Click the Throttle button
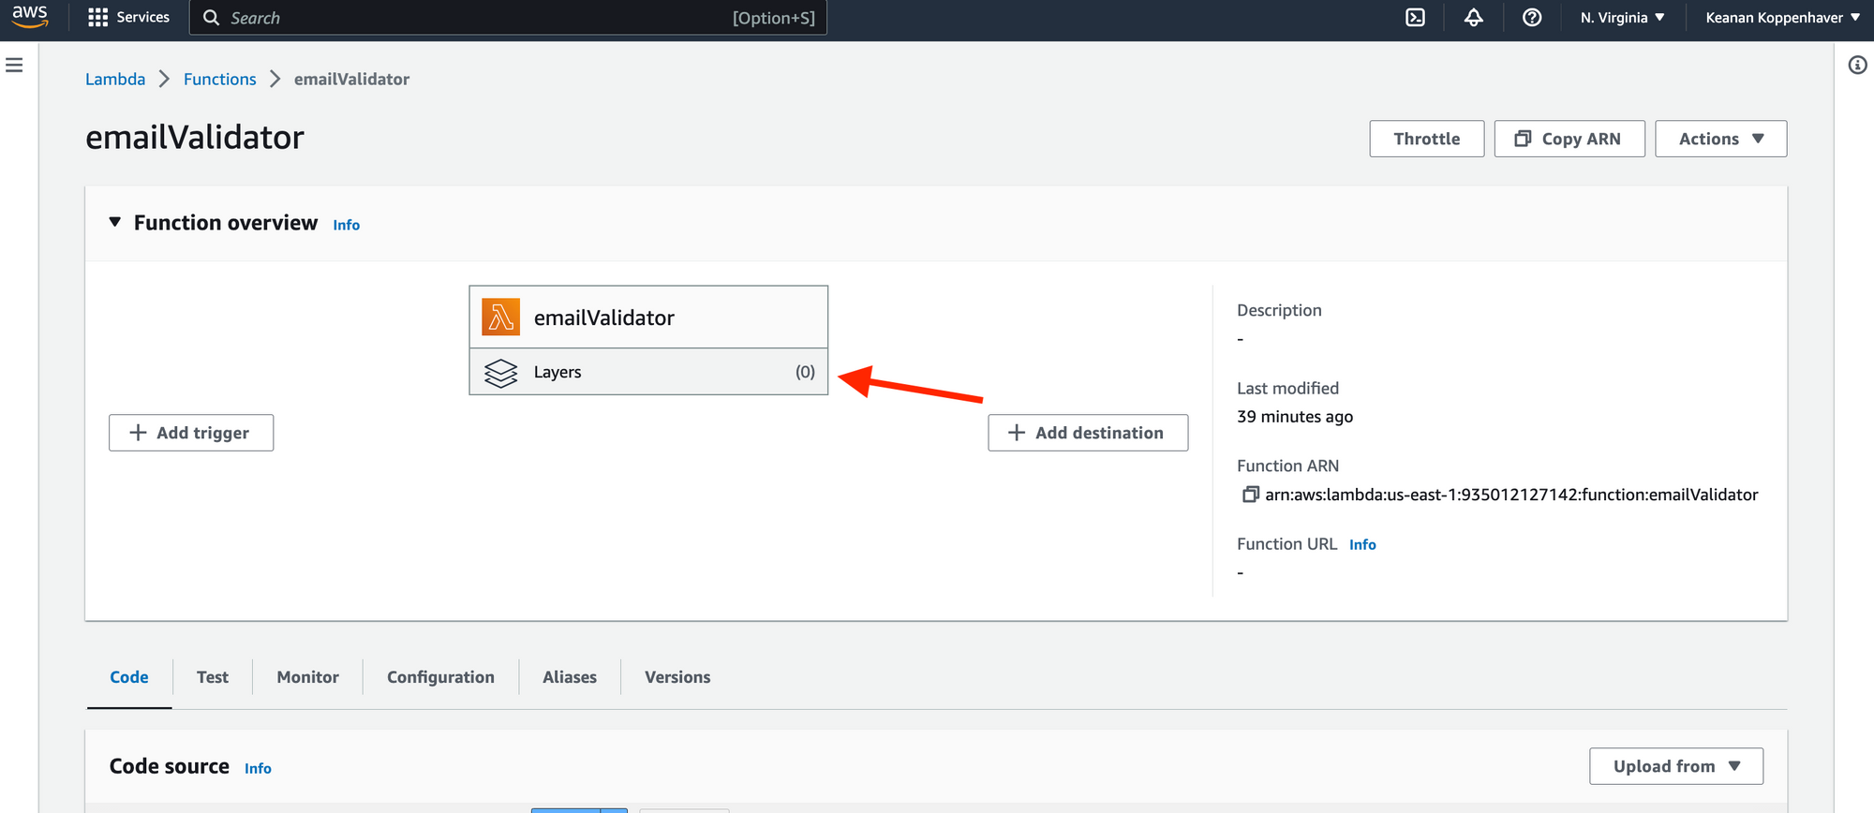1874x813 pixels. 1426,139
